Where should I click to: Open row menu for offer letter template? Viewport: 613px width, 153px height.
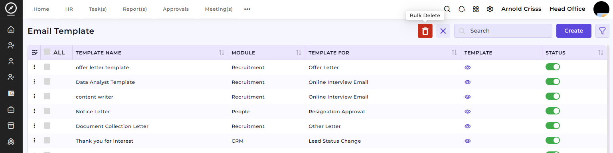coord(35,67)
